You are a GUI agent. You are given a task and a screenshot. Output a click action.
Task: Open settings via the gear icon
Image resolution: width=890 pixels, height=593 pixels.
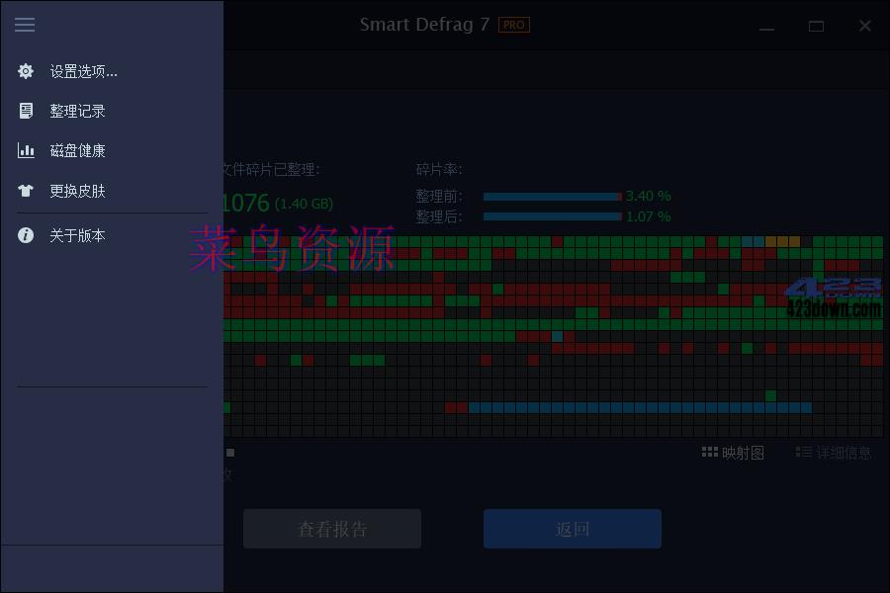pyautogui.click(x=25, y=70)
